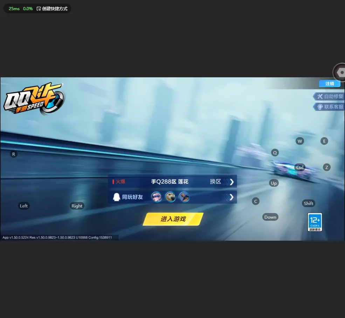345x318 pixels.
Task: Open the floating hexagon settings ball
Action: point(339,72)
